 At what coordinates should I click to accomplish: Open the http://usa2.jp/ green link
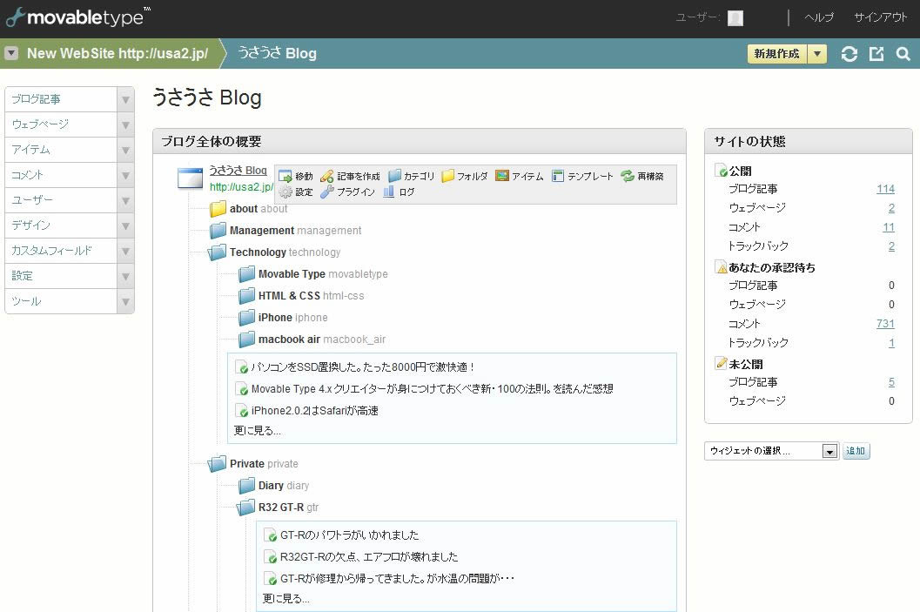(x=241, y=186)
